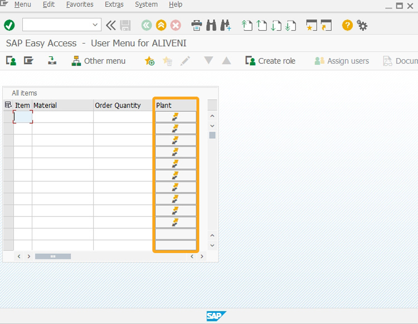Select the Order Quantity column header

123,105
